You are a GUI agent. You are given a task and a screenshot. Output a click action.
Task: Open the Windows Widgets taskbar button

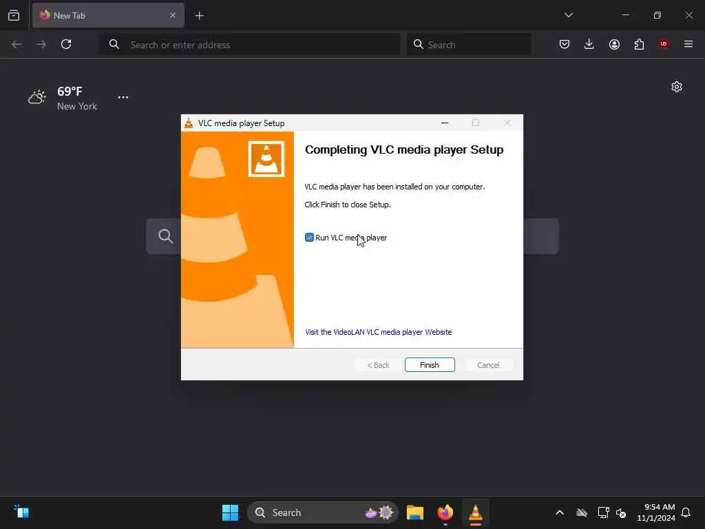point(21,512)
